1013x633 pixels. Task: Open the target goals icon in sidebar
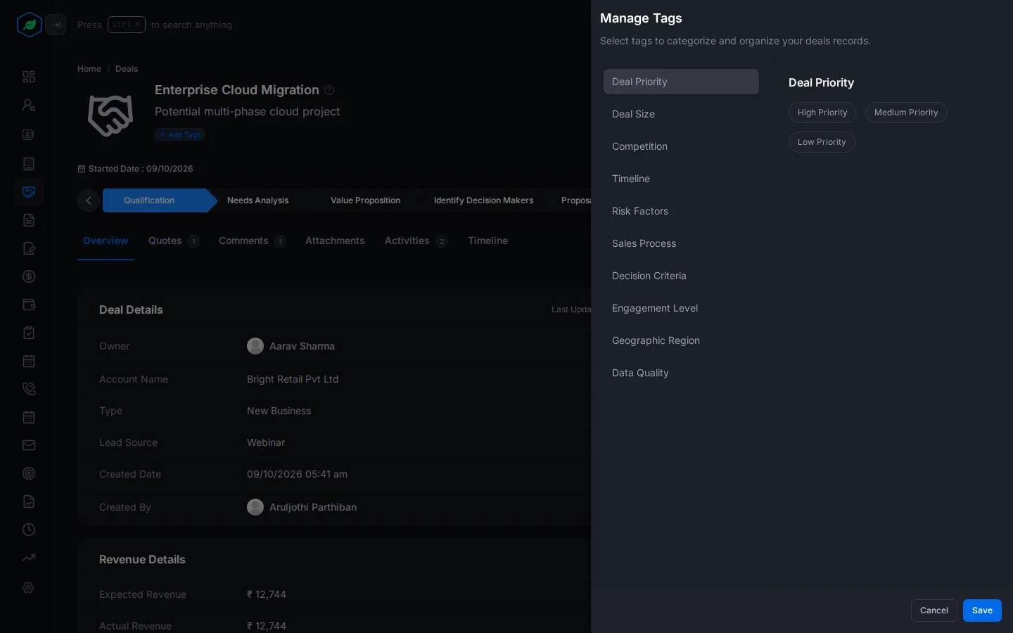pyautogui.click(x=29, y=473)
